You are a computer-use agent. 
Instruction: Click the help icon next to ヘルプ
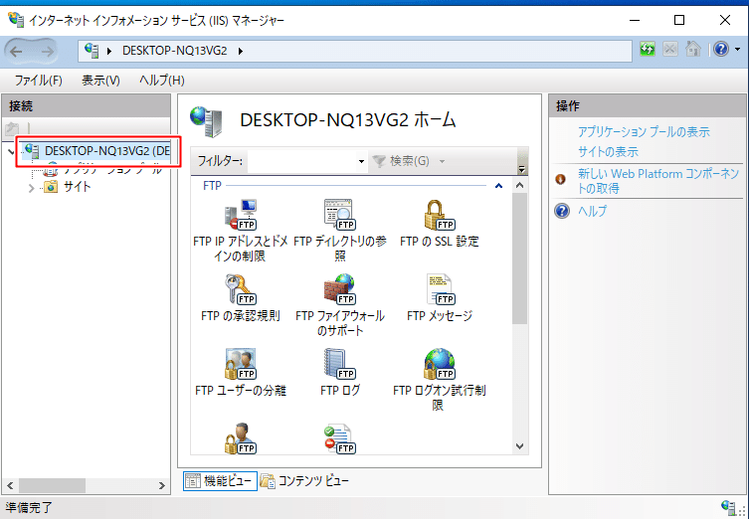tap(562, 211)
